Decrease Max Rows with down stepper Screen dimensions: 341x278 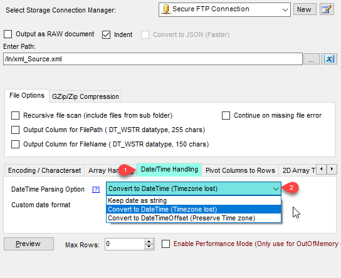[x=149, y=247]
